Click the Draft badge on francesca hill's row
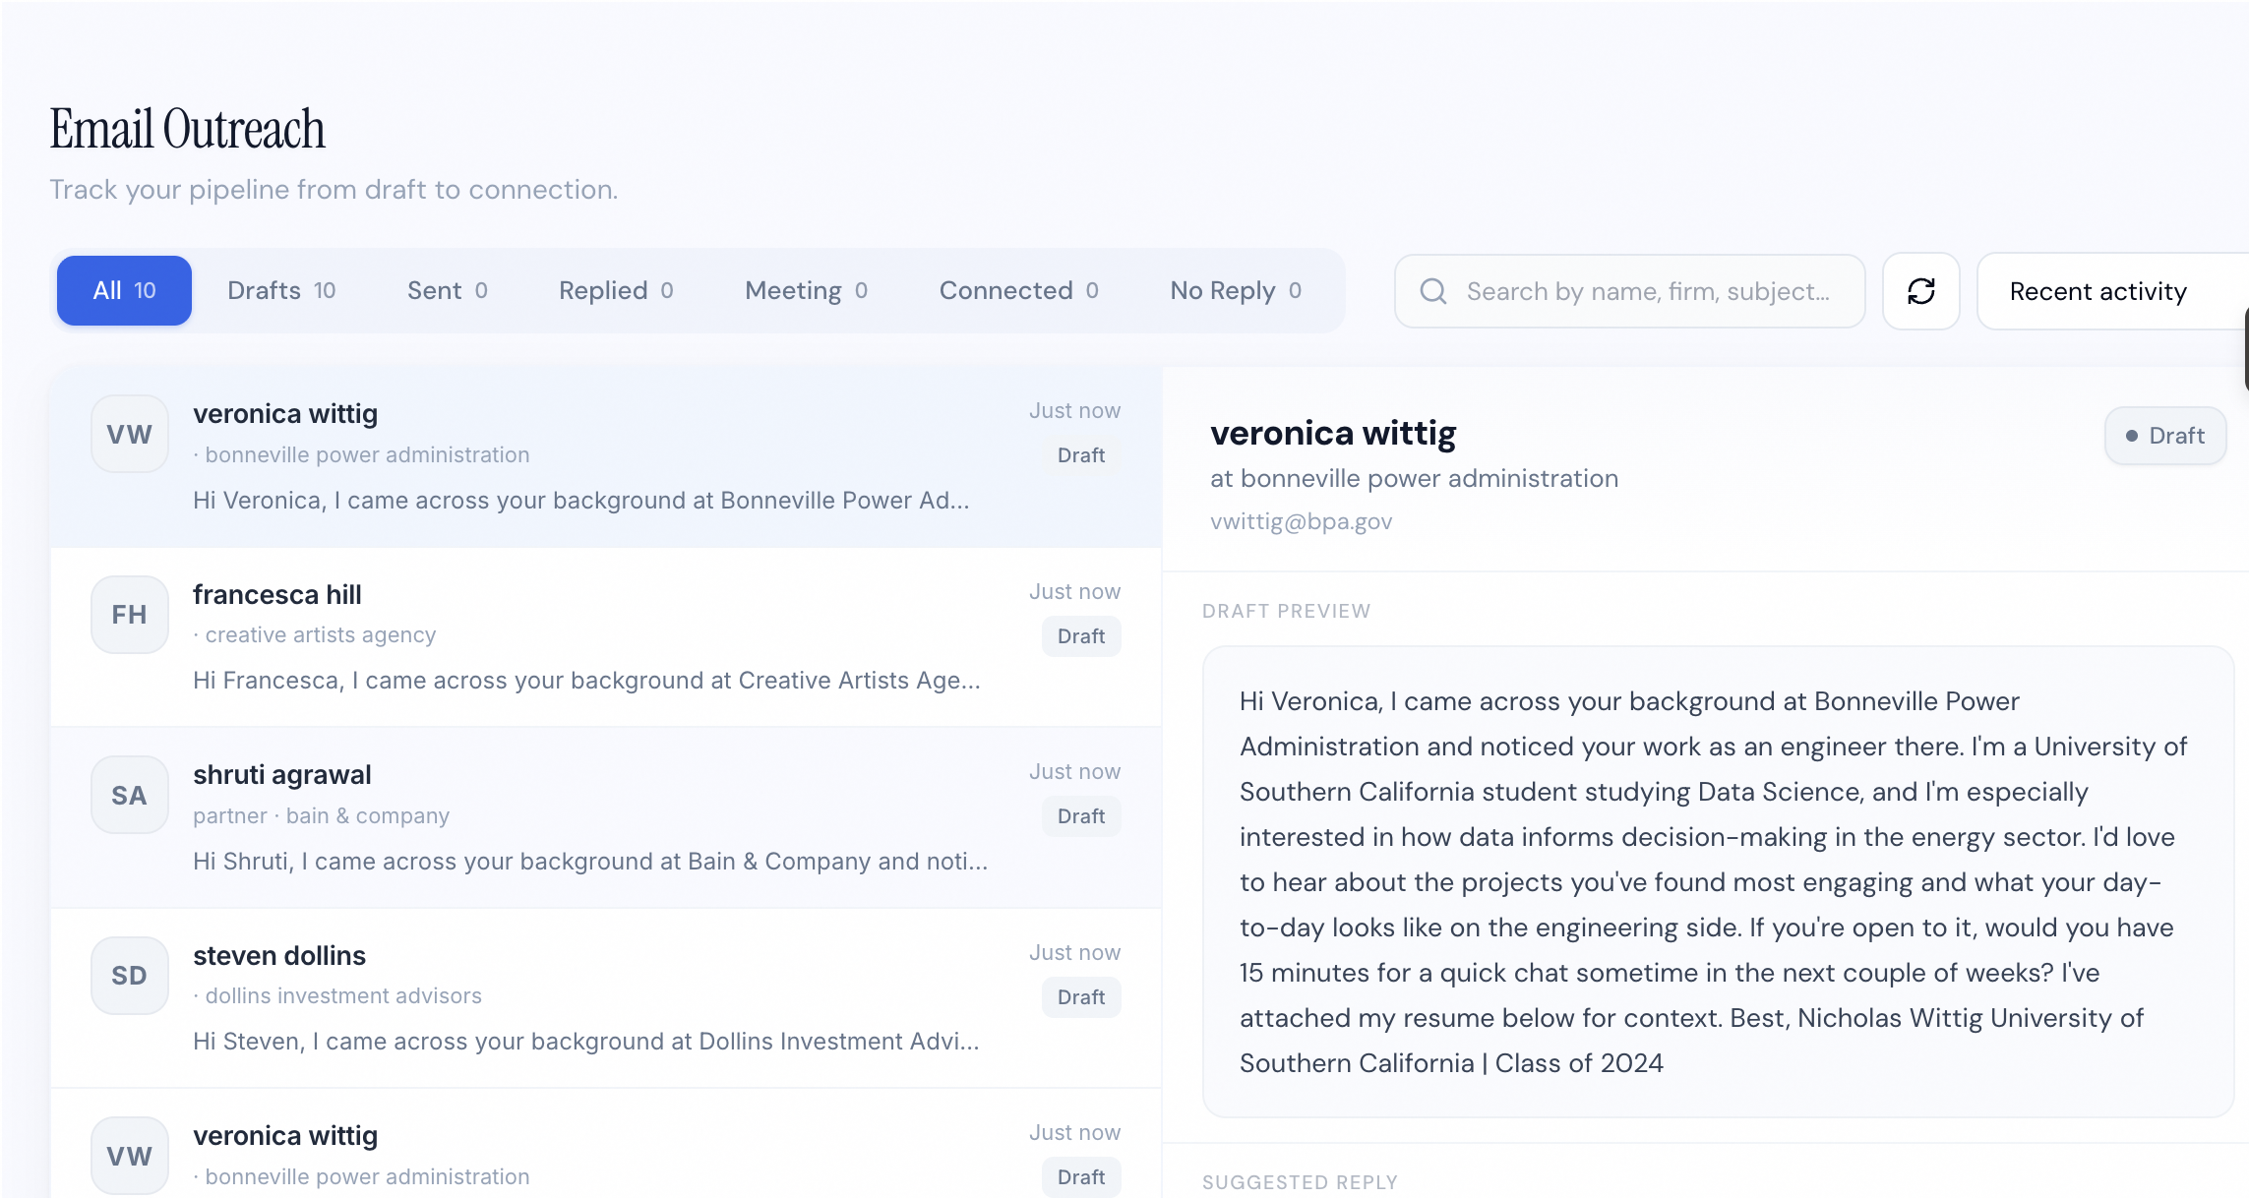The width and height of the screenshot is (2249, 1198). coord(1080,635)
